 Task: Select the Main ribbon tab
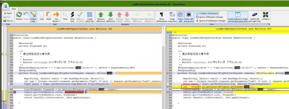point(14,9)
